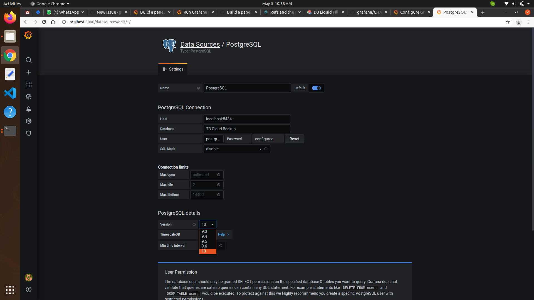Open the Explore compass icon

28,97
